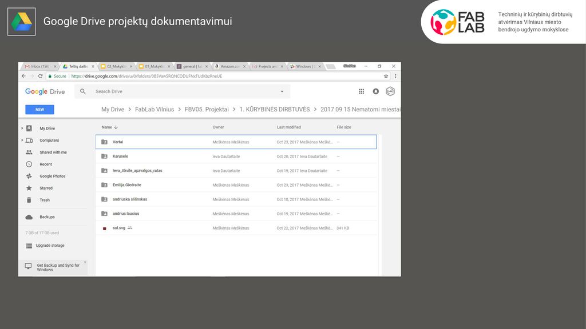Open the search options dropdown arrow
Viewport: 586px width, 329px height.
coord(282,91)
